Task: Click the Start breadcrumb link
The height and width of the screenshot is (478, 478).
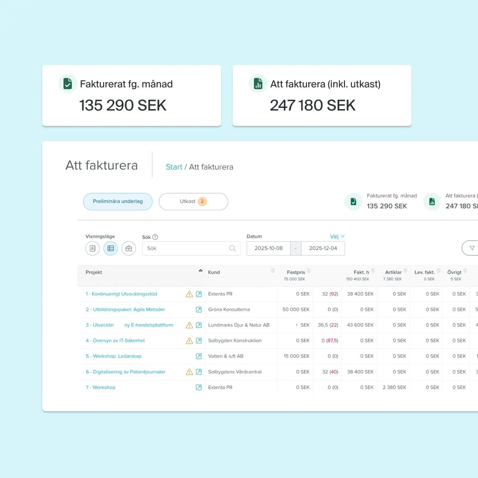Action: pos(174,167)
